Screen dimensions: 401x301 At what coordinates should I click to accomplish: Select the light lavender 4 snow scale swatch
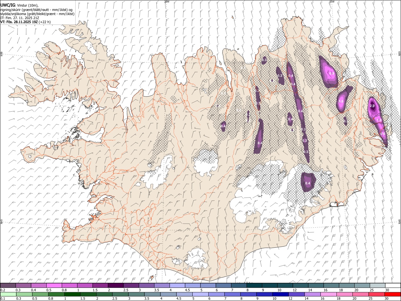coord(177,285)
